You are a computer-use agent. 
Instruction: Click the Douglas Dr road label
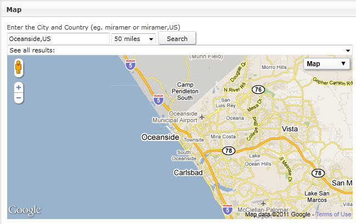pos(238,72)
